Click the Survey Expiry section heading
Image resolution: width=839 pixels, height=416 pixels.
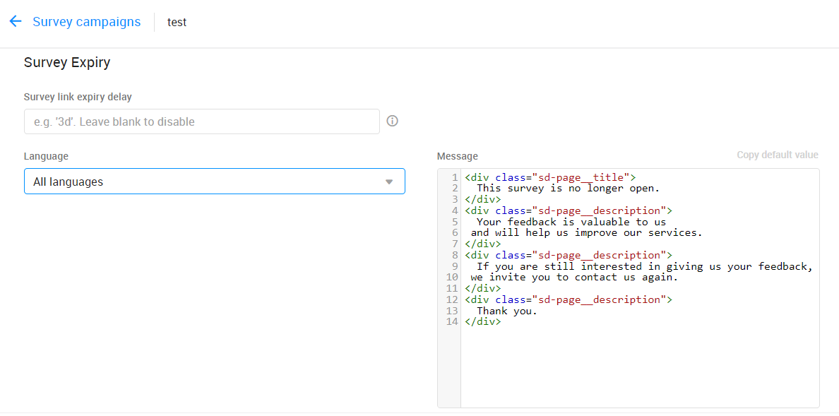point(67,63)
